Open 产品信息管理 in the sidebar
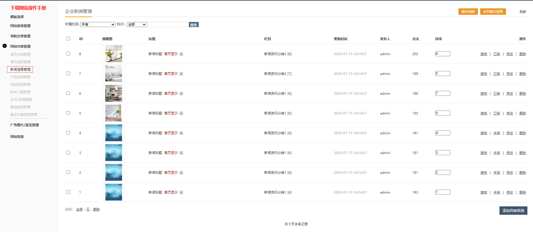This screenshot has height=232, width=533. tap(20, 77)
